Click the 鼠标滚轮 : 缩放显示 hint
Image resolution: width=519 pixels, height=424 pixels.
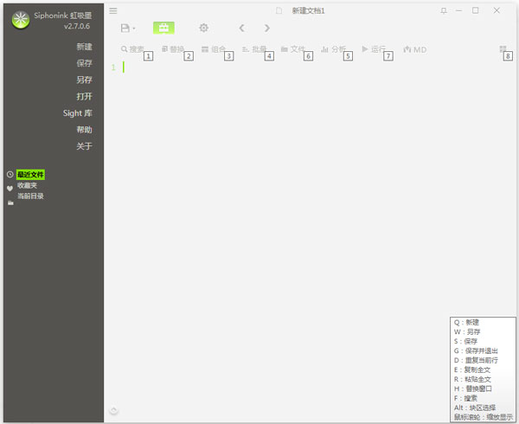point(484,417)
